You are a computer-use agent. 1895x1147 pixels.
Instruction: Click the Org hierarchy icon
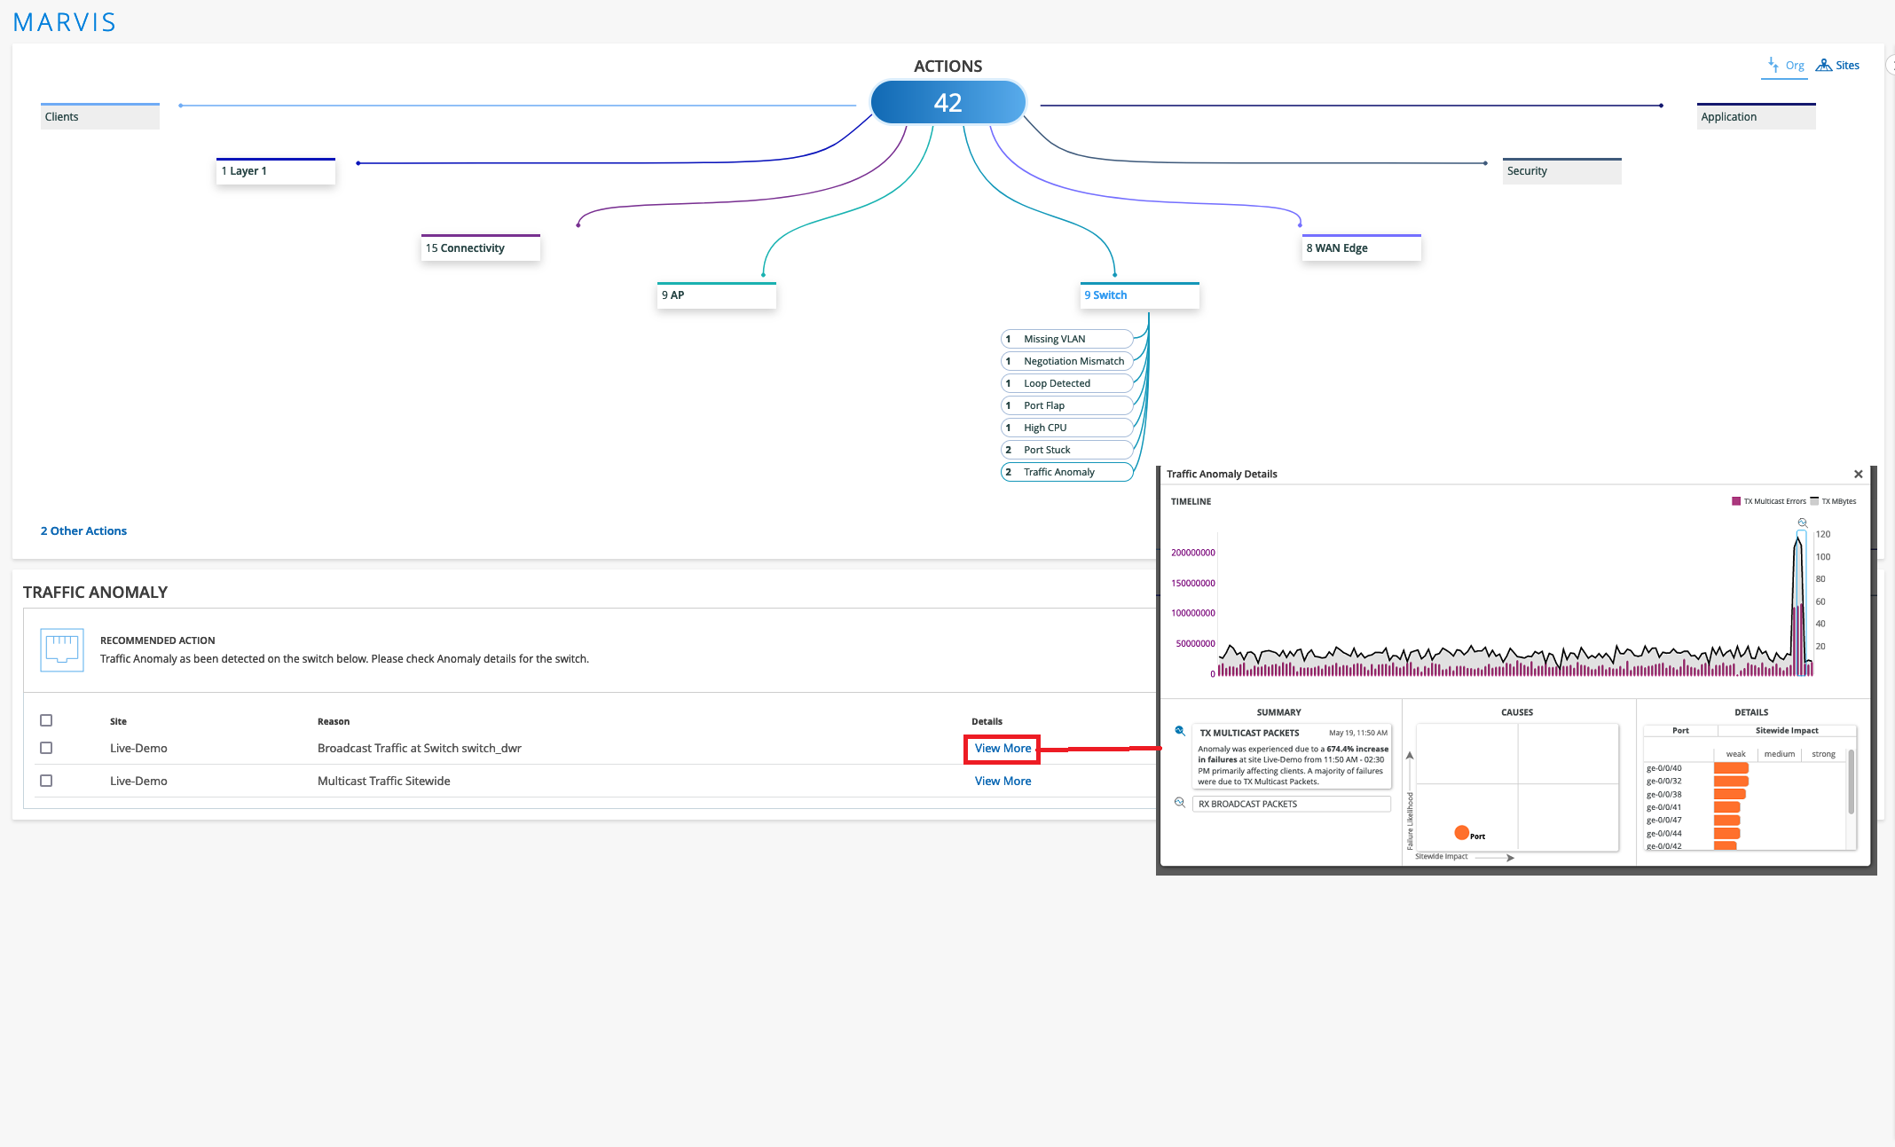[x=1774, y=65]
